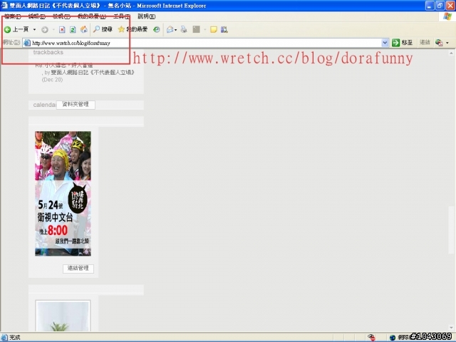Click the grey Edit toolbar icon

coord(197,29)
